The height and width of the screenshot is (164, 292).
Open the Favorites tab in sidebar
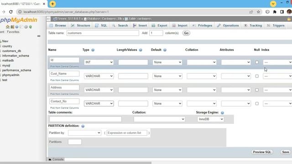[13, 32]
